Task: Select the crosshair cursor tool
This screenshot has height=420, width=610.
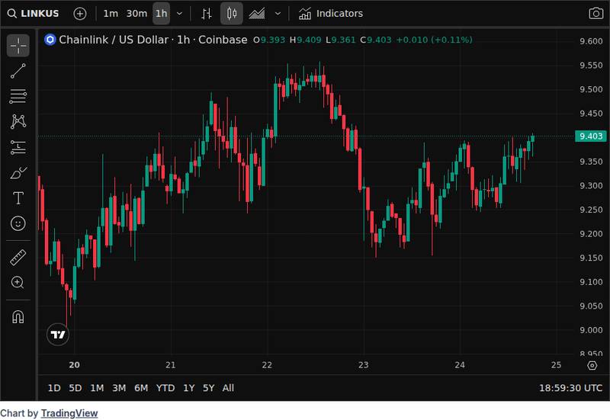Action: (x=18, y=46)
